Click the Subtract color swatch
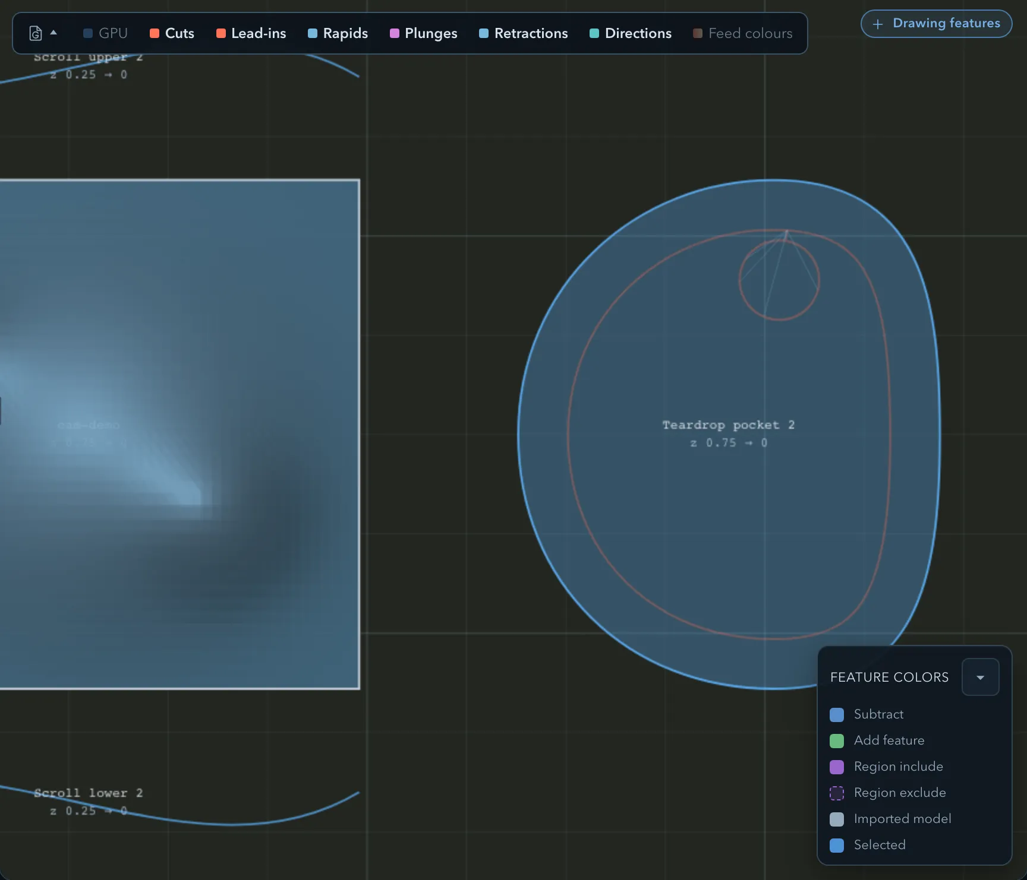Viewport: 1027px width, 880px height. pyautogui.click(x=837, y=714)
